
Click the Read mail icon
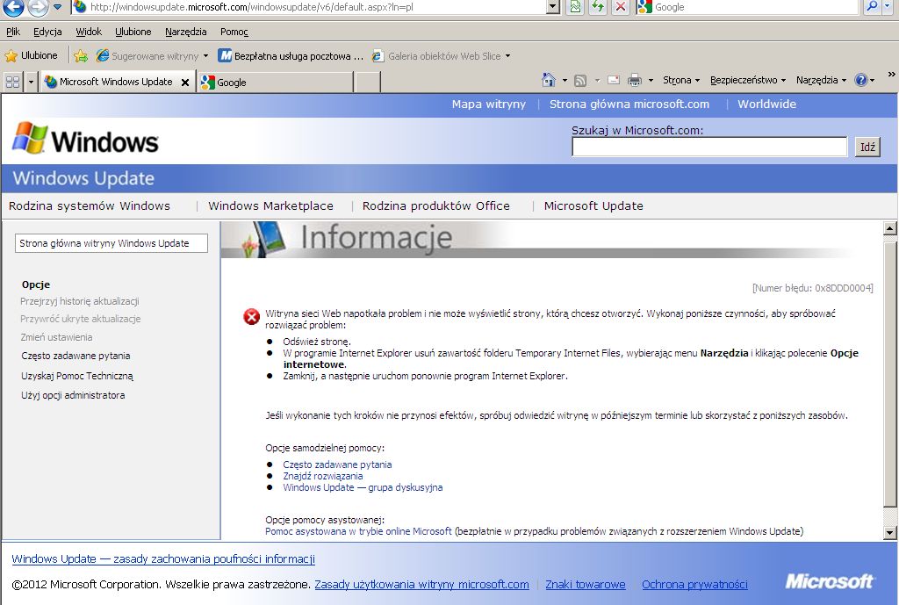614,80
